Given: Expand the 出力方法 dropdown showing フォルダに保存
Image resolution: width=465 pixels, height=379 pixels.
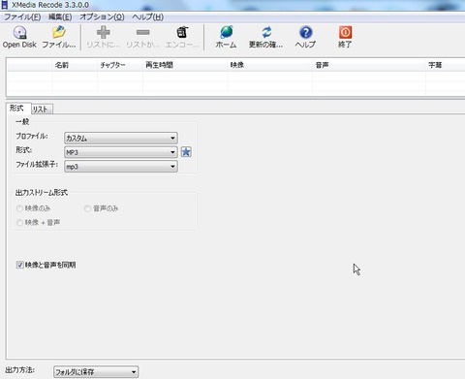Looking at the screenshot, I should click(x=96, y=372).
